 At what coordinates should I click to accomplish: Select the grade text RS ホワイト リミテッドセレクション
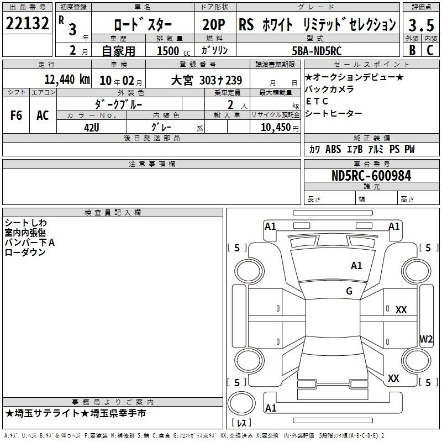(317, 24)
